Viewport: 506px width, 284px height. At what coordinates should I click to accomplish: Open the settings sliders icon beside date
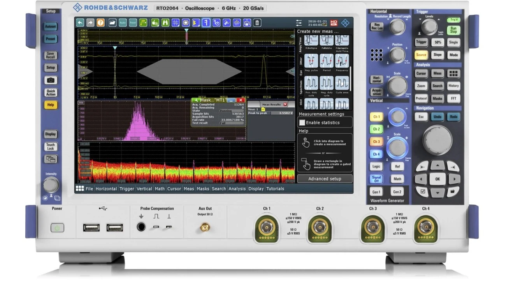click(299, 23)
